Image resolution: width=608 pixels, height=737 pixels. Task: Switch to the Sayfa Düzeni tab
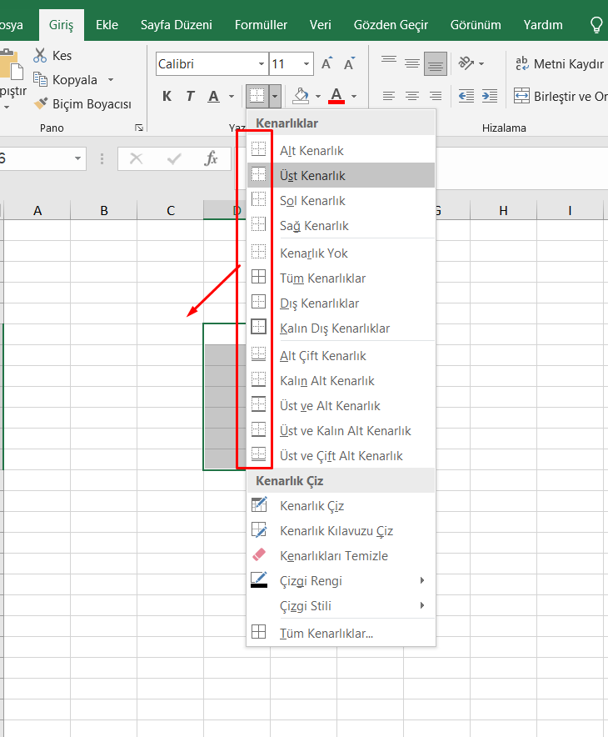tap(177, 25)
